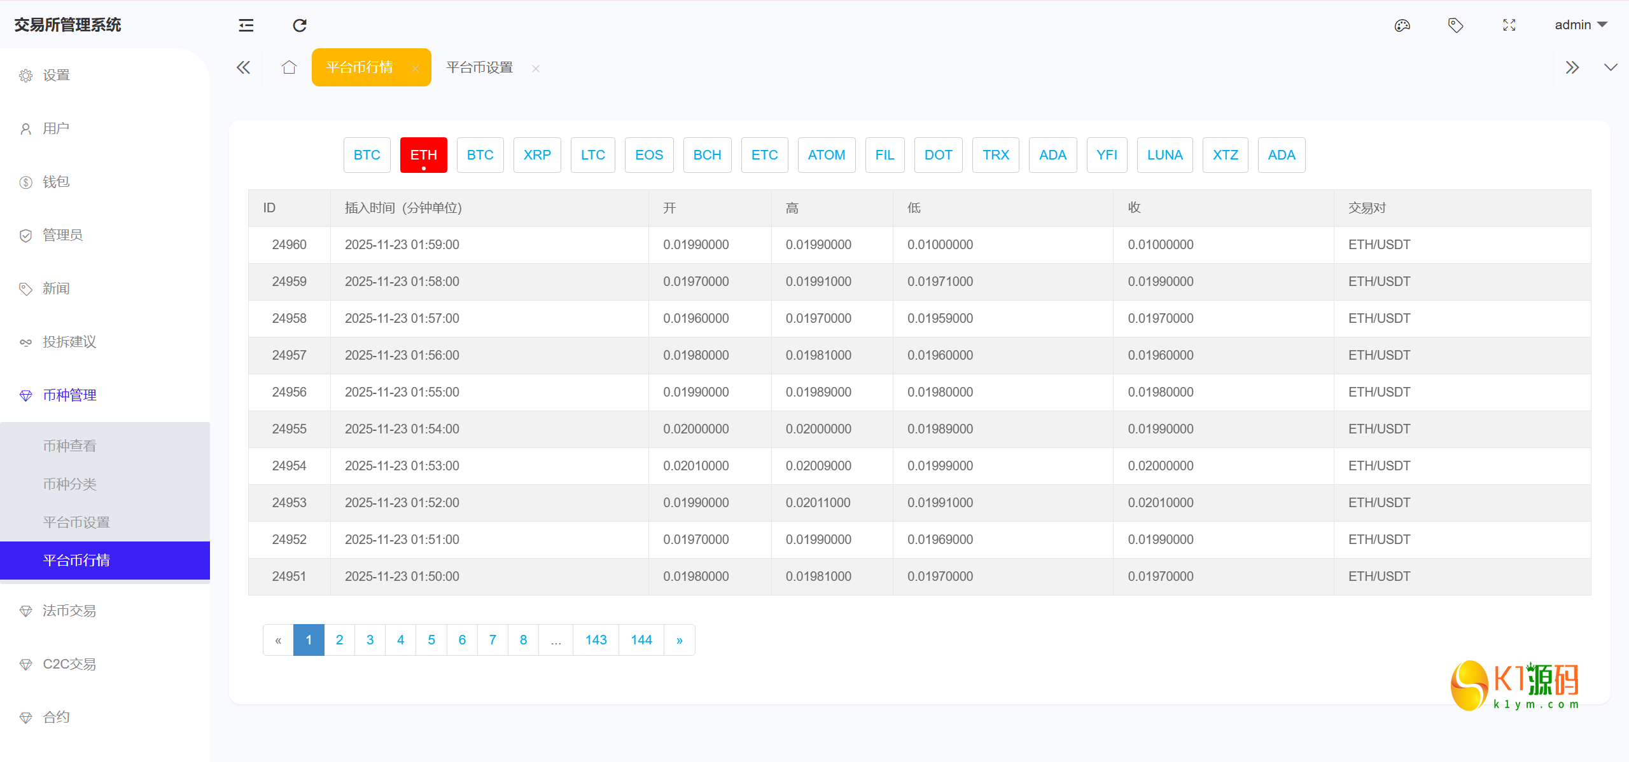Jump to the last page with » button
Screen dimensions: 1629x762
679,640
